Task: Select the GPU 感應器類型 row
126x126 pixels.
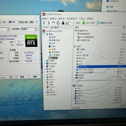Action: pos(102,37)
